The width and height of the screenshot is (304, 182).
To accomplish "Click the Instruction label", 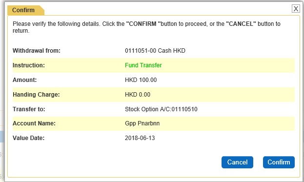I will click(x=29, y=65).
